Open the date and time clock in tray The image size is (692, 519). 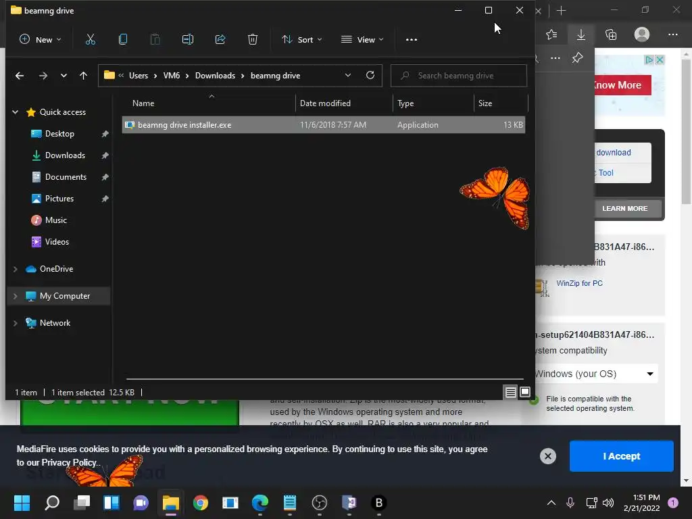pos(642,503)
